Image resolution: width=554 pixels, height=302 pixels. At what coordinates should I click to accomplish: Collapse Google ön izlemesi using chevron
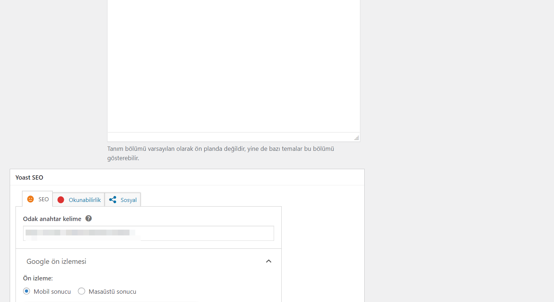coord(268,261)
